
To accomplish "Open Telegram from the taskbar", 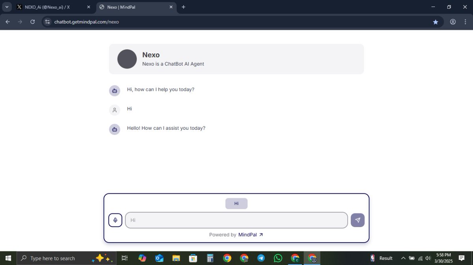I will click(261, 258).
